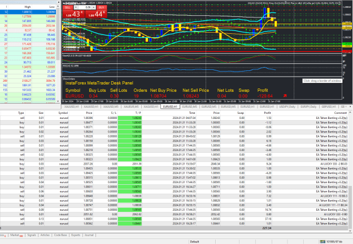Click the lot volume field showing 0.06

85,7
